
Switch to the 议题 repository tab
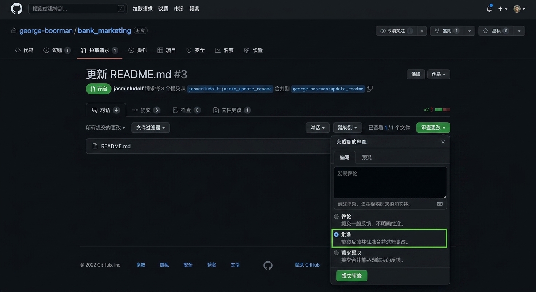tap(57, 50)
